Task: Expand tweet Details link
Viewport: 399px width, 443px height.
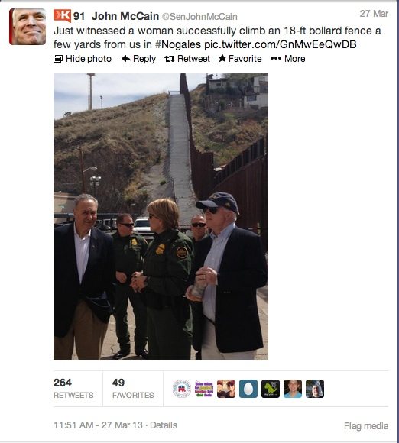Action: (164, 425)
